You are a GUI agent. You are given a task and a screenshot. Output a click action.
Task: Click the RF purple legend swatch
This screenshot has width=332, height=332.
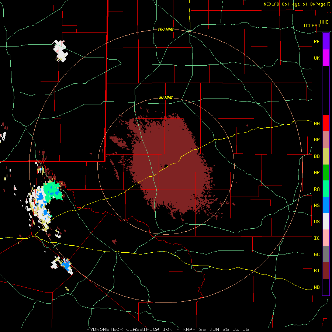tap(326, 41)
